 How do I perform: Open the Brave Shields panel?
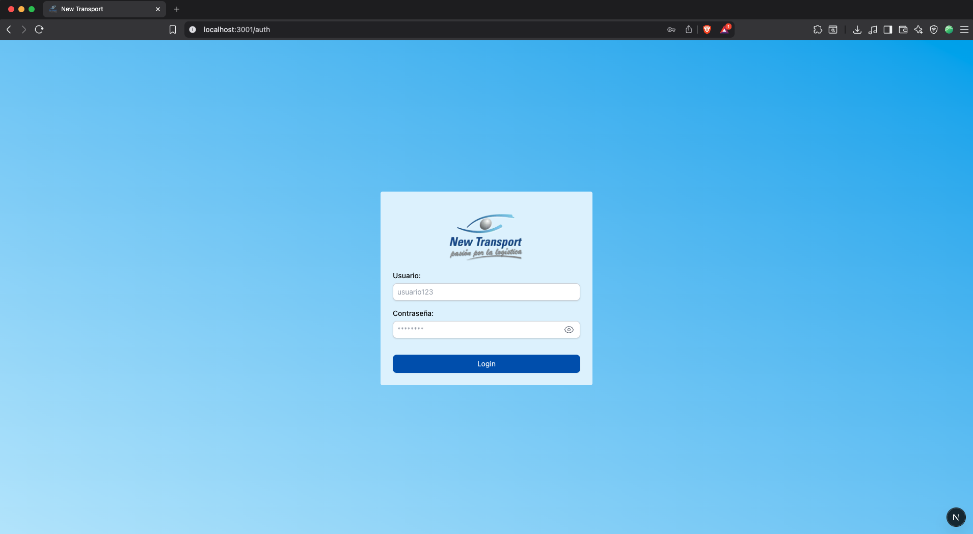[x=707, y=30]
